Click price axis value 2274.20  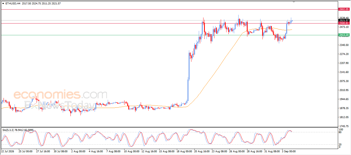(344, 54)
